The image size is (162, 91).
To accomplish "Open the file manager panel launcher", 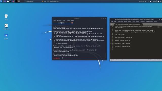I will click(8, 1).
